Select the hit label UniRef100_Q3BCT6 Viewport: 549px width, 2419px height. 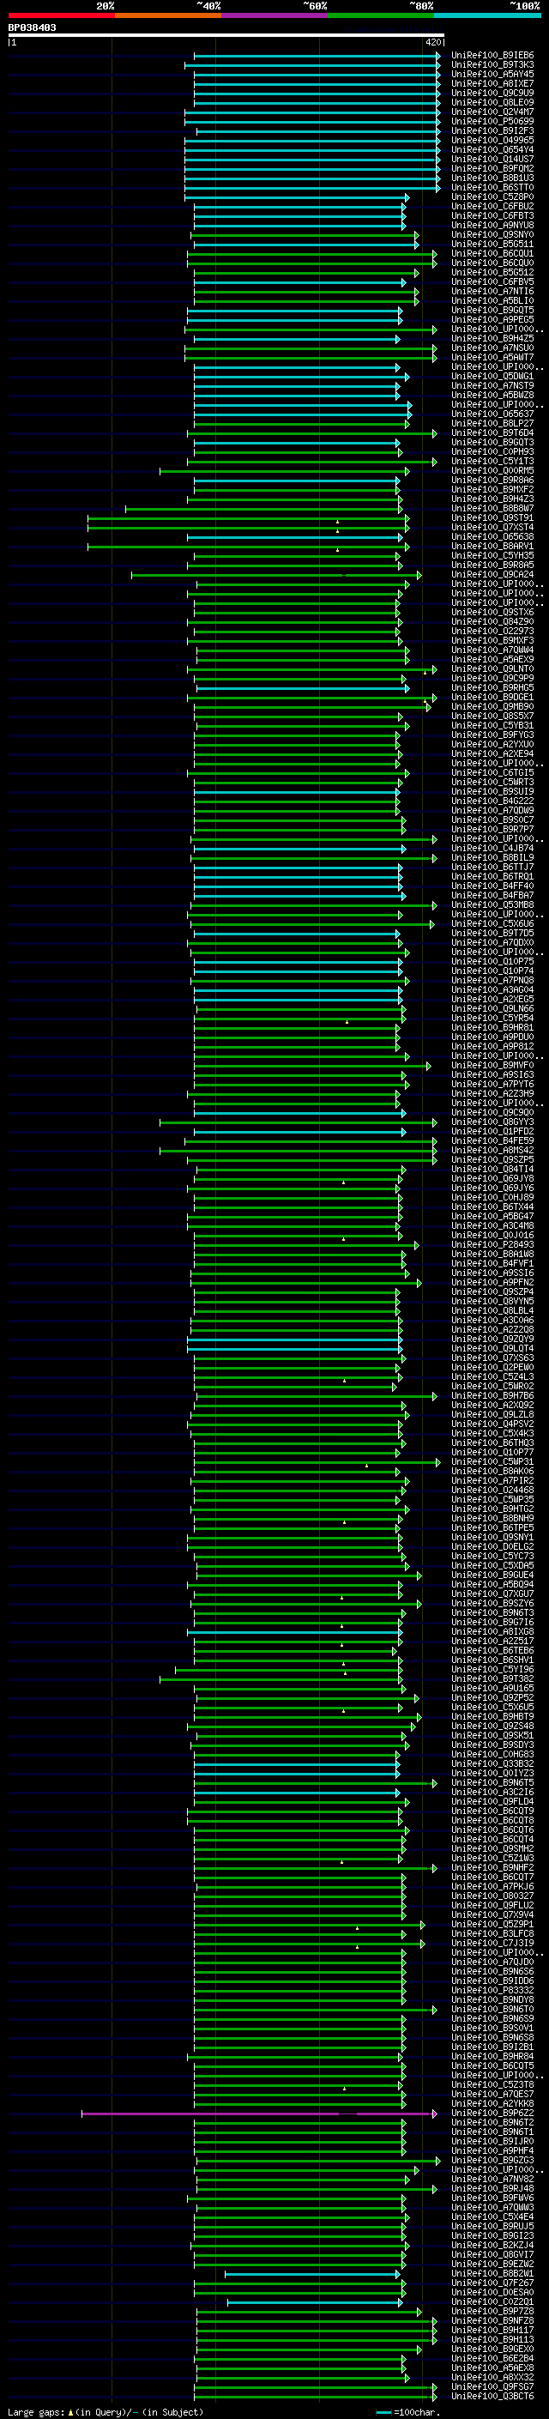coord(492,2397)
